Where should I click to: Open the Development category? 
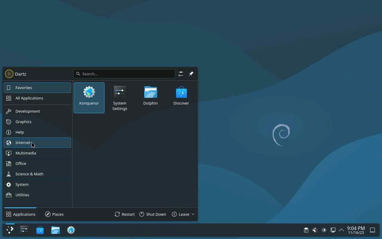37,111
